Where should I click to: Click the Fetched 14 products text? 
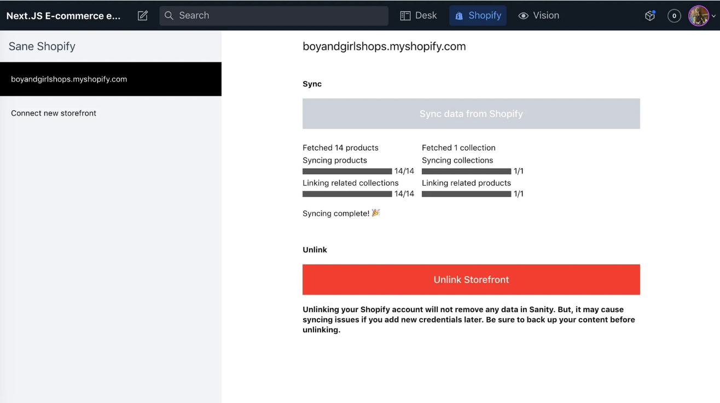[x=340, y=148]
